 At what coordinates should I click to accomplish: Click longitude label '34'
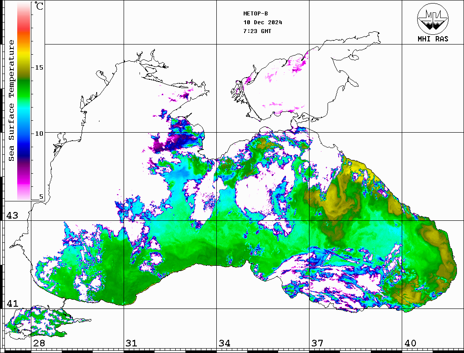pyautogui.click(x=224, y=343)
